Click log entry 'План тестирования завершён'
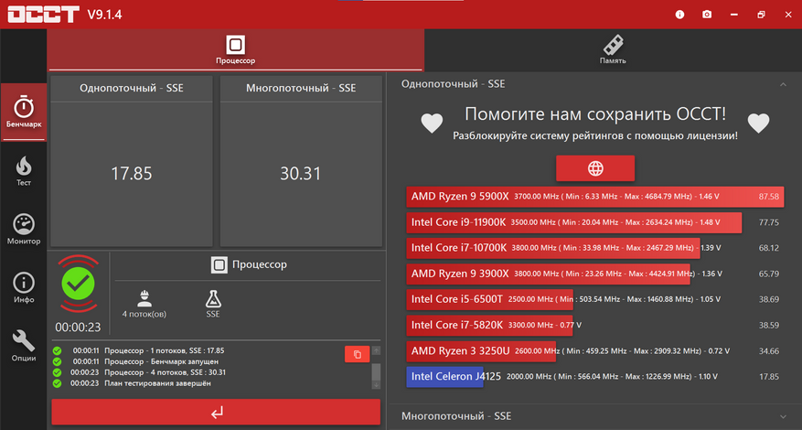Viewport: 802px width, 430px height. 157,383
